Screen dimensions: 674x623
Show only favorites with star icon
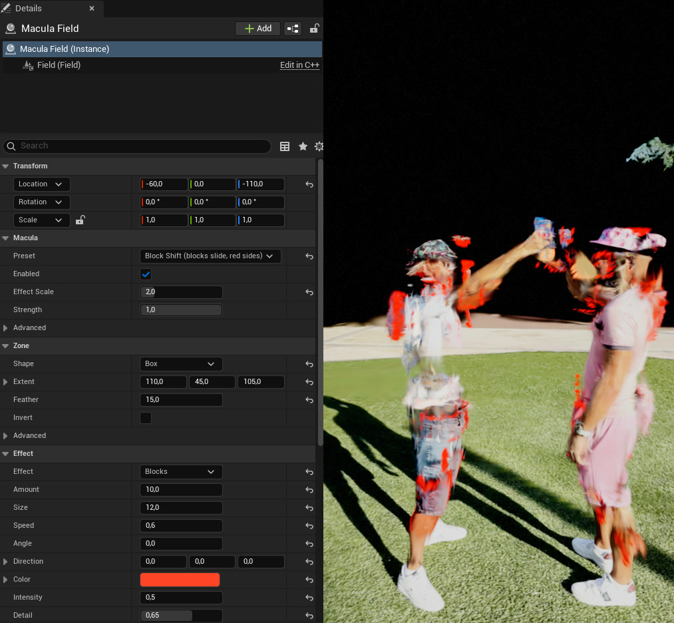pos(303,146)
